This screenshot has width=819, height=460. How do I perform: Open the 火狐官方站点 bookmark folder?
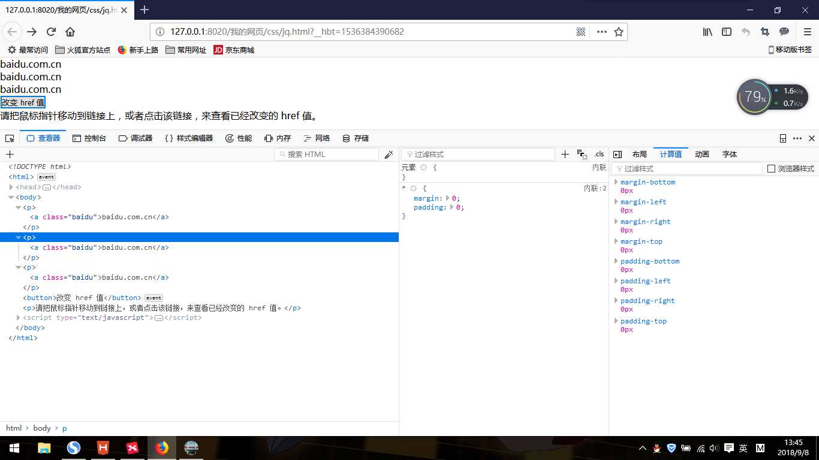point(83,50)
